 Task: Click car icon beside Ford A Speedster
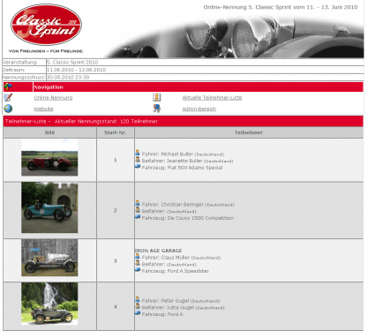coord(138,270)
